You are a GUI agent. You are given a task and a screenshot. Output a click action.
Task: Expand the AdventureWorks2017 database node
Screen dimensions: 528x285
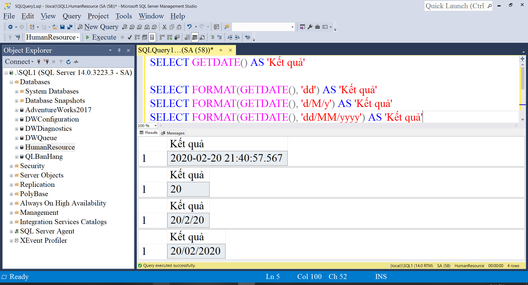tap(16, 110)
